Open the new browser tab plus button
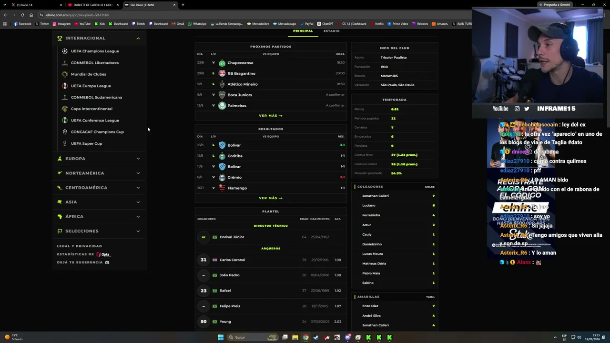This screenshot has width=610, height=343. (x=183, y=5)
